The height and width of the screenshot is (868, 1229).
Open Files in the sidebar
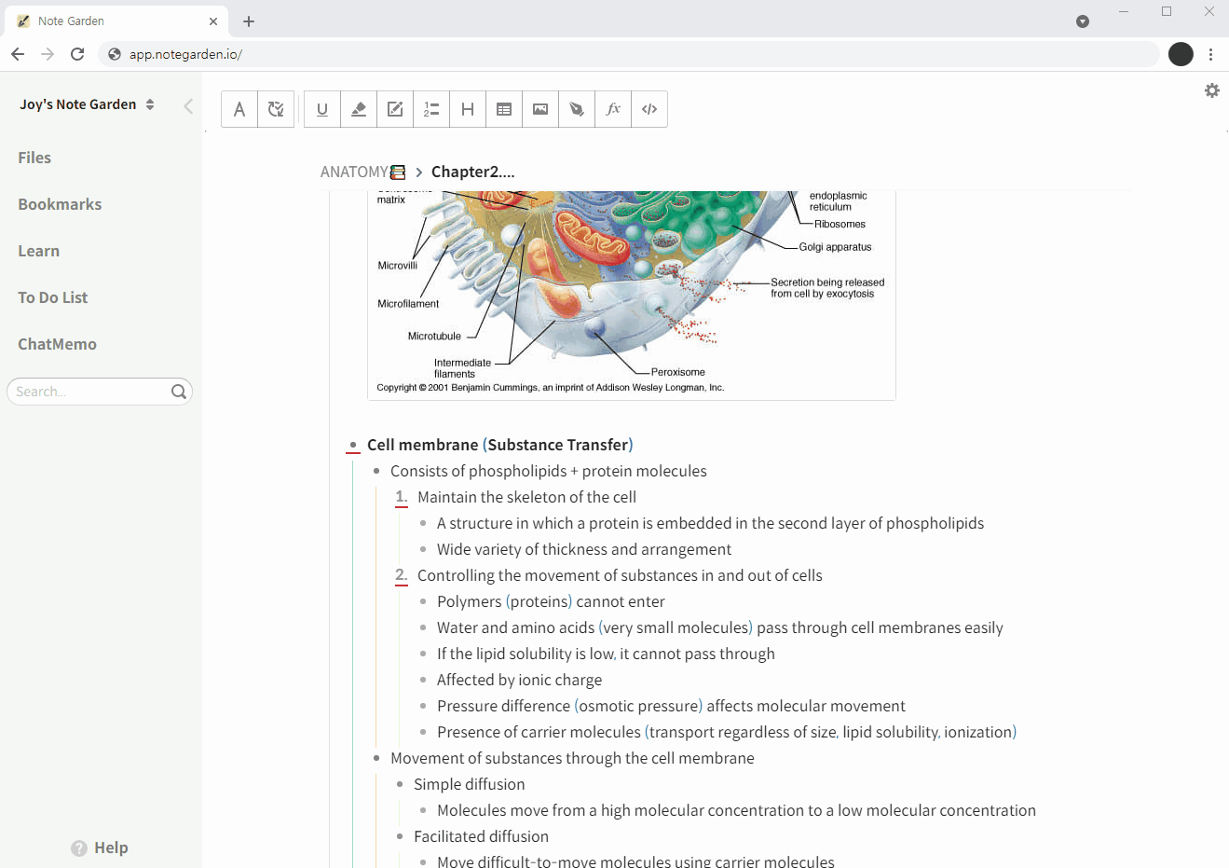tap(34, 158)
